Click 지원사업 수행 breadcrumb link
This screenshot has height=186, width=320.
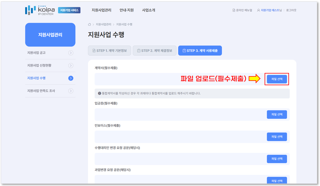124,25
